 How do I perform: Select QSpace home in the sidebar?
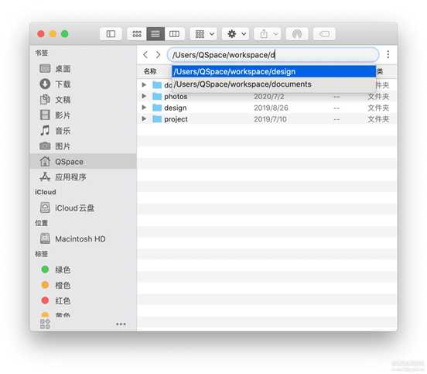(x=83, y=161)
